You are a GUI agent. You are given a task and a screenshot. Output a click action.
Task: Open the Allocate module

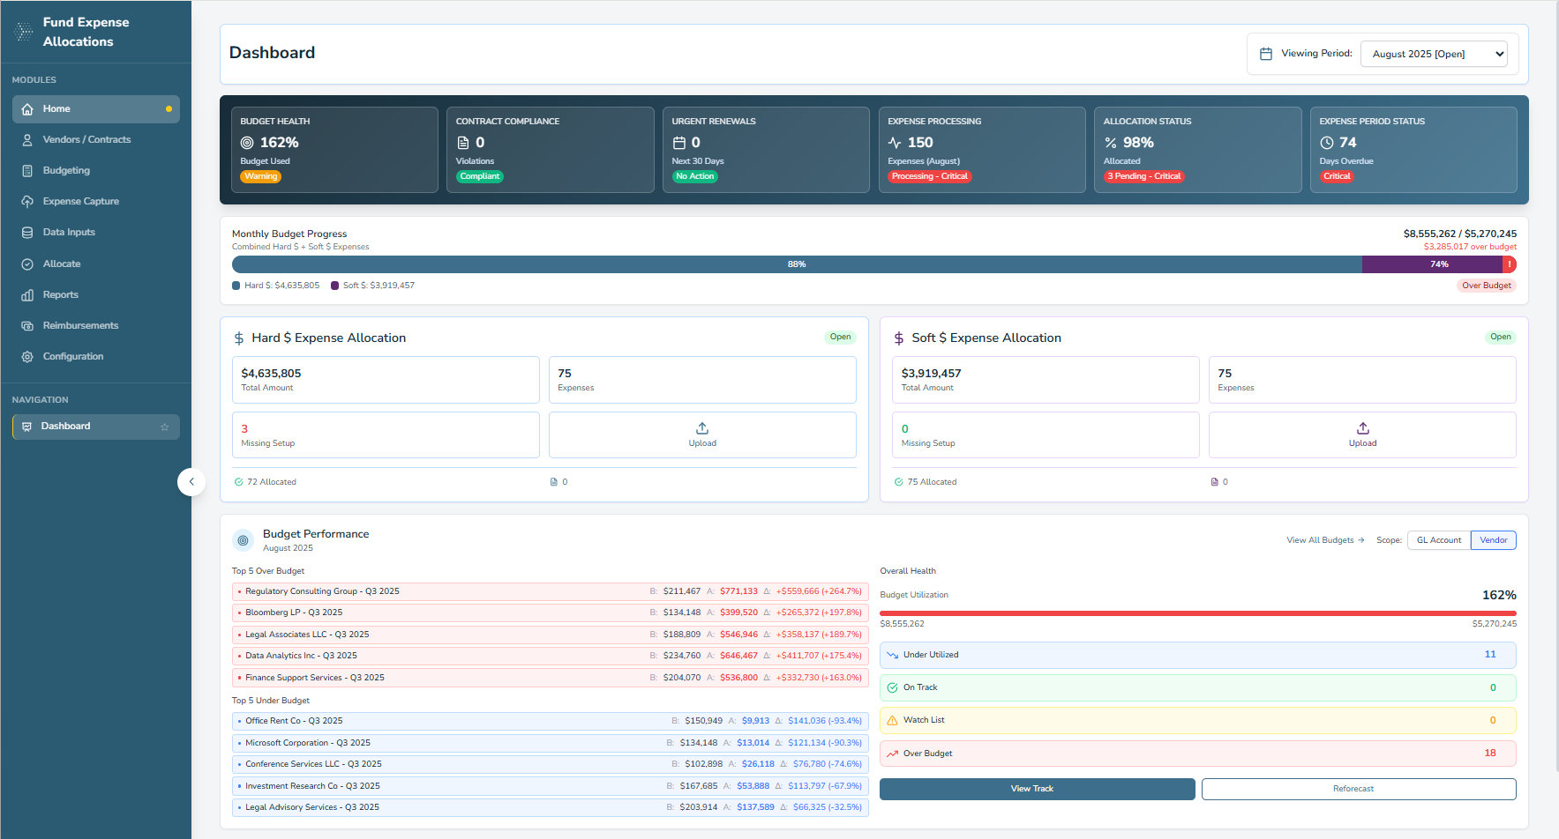click(x=62, y=264)
